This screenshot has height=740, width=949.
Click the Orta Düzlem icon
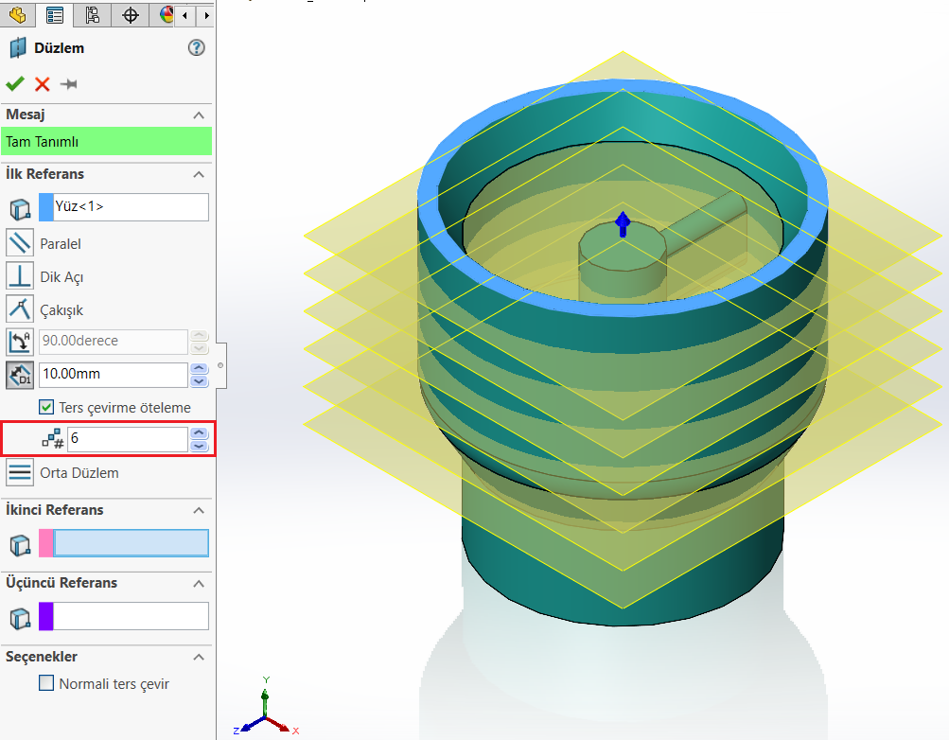20,472
